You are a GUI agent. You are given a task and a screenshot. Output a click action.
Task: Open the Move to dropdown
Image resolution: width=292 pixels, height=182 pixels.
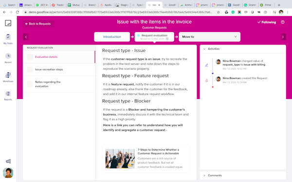209,37
